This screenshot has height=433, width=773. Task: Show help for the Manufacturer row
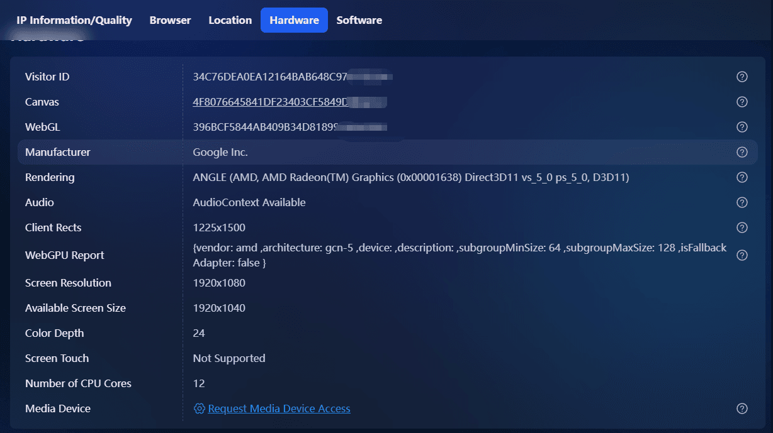coord(742,152)
